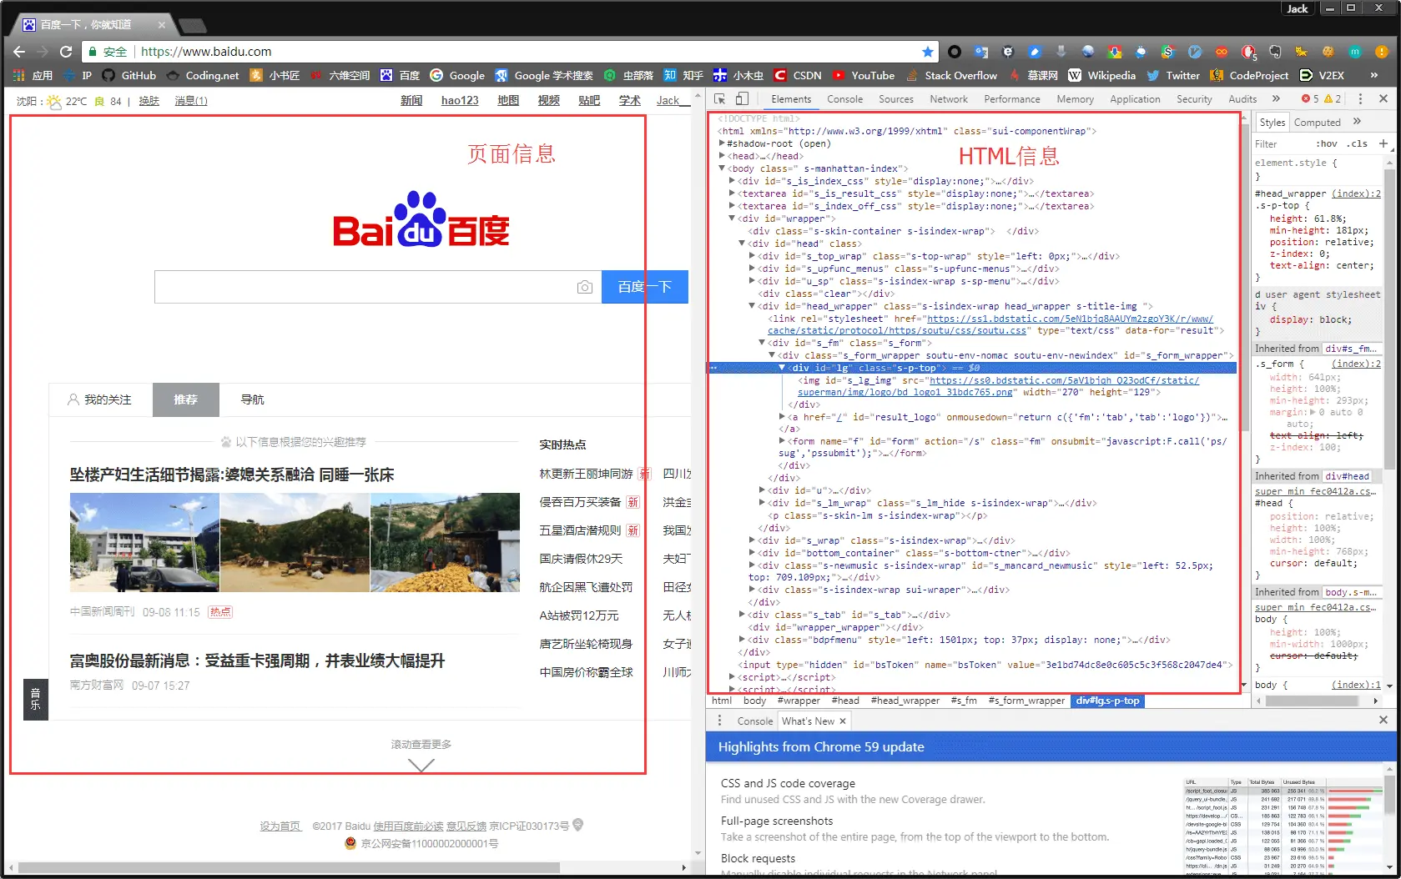Viewport: 1401px width, 879px height.
Task: Select div#lg.s-p-top in the DOM breadcrumb
Action: [x=1107, y=701]
